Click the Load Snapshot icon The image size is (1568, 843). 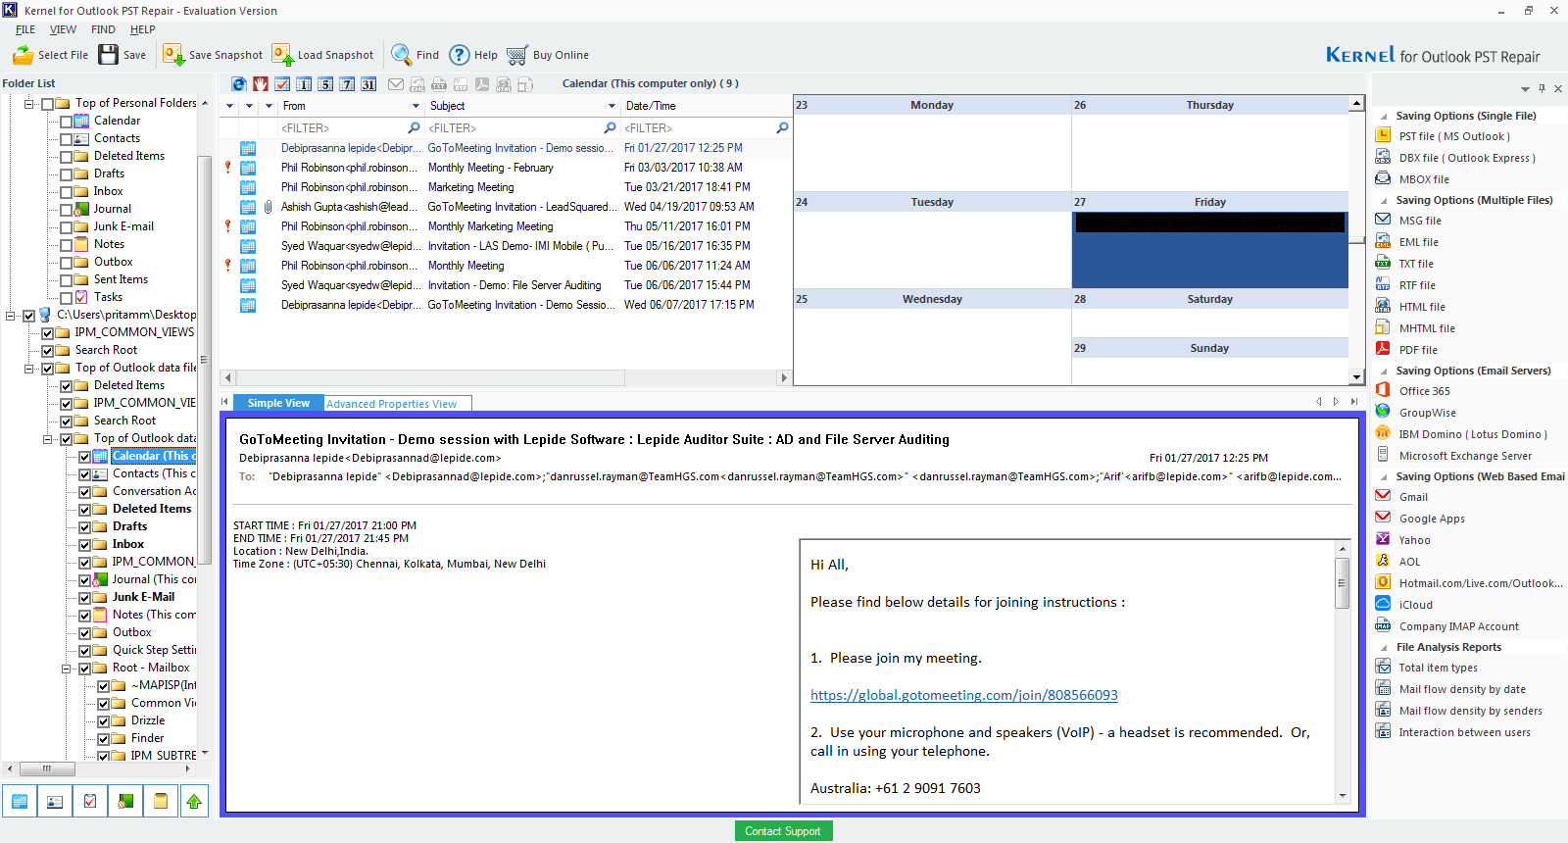(x=282, y=55)
